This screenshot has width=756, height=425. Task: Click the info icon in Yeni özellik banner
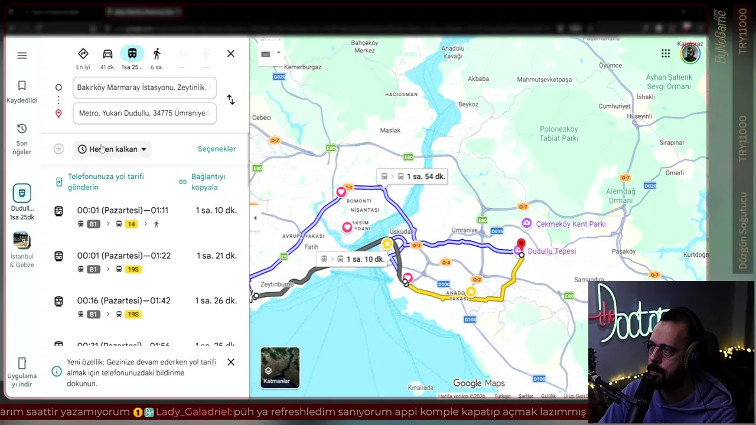tap(57, 371)
